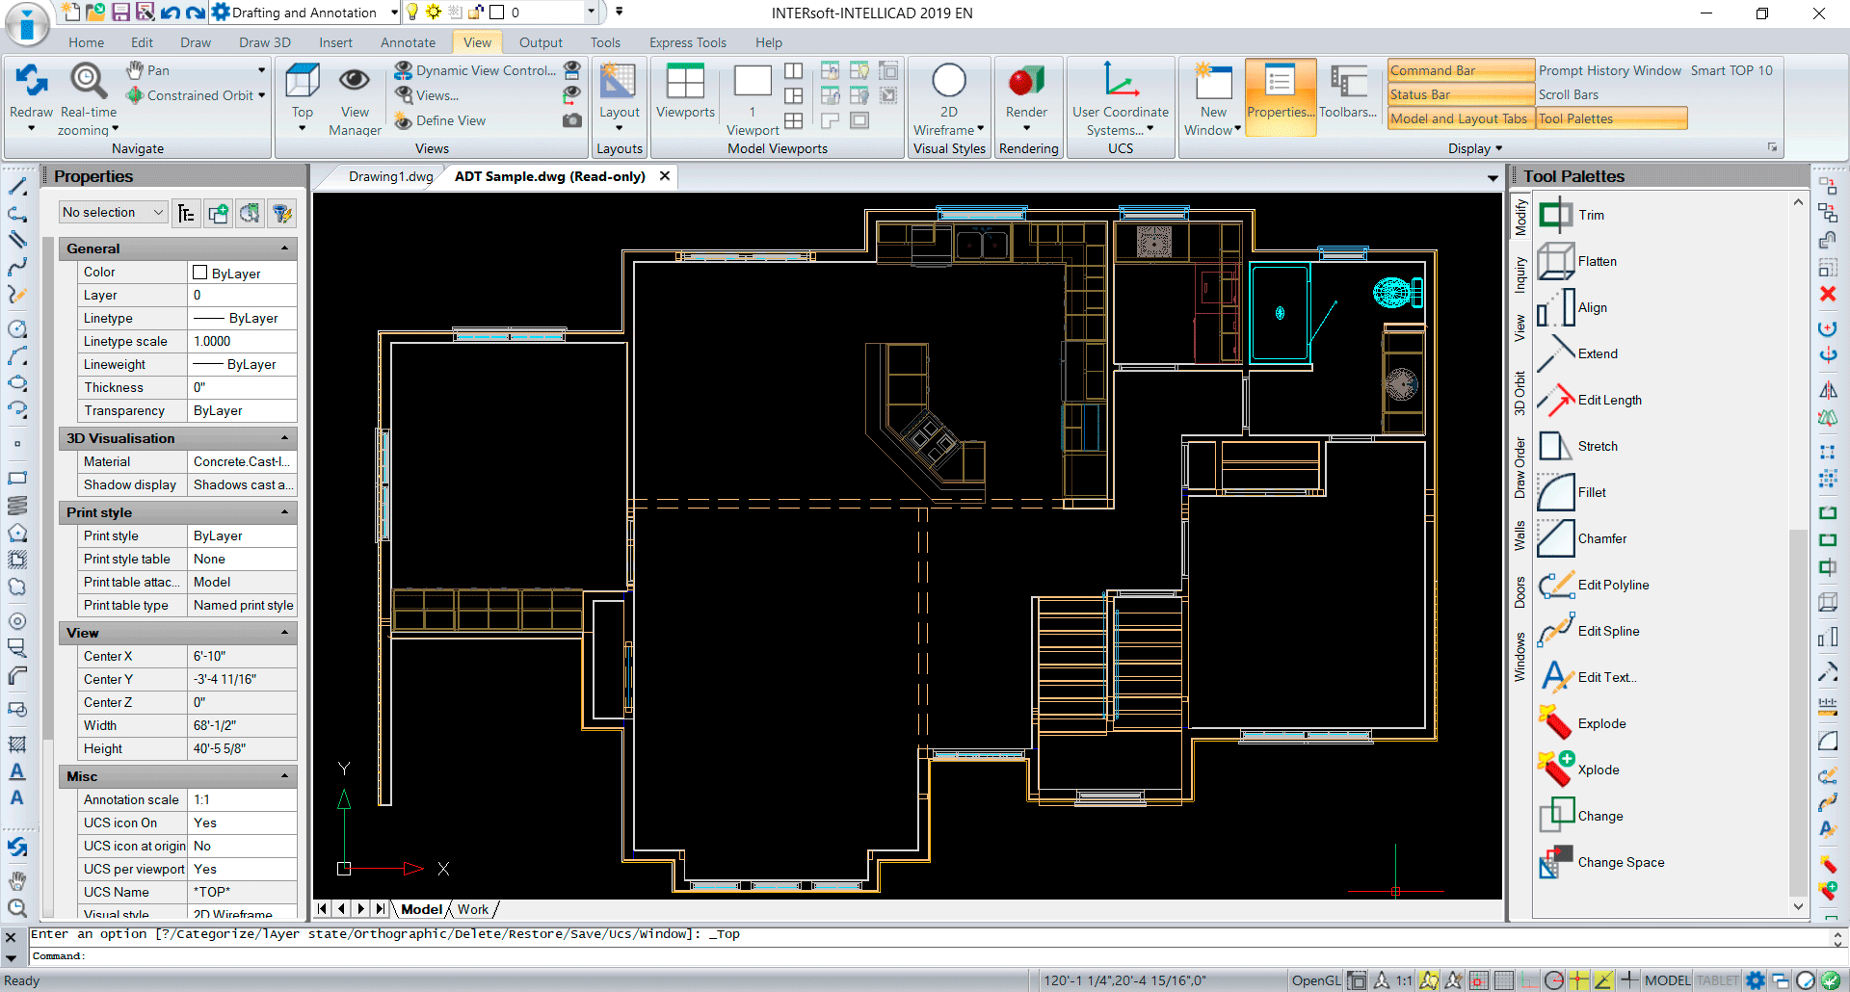1850x992 pixels.
Task: Open the Annotate ribbon tab
Action: 408,42
